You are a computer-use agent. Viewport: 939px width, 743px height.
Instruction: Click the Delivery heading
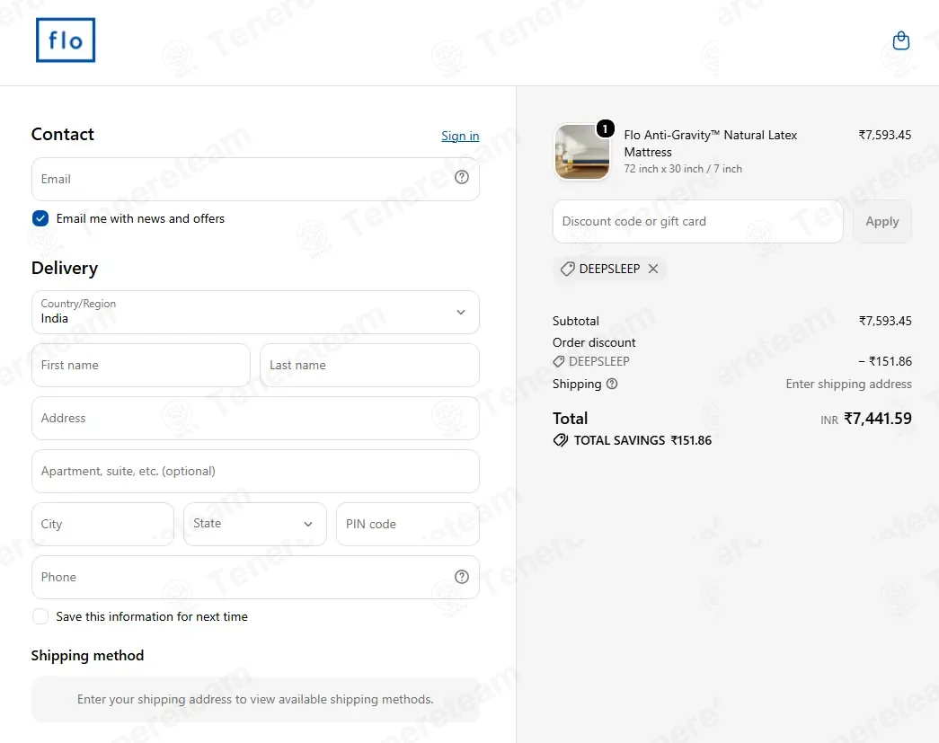65,268
